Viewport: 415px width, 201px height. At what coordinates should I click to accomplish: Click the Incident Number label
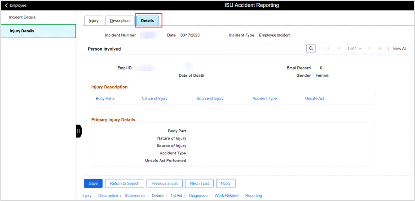point(120,35)
